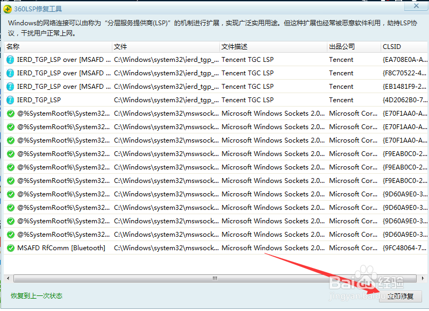The width and height of the screenshot is (429, 311).
Task: Click the name cell in the {EA708E0A row
Action: click(x=64, y=59)
